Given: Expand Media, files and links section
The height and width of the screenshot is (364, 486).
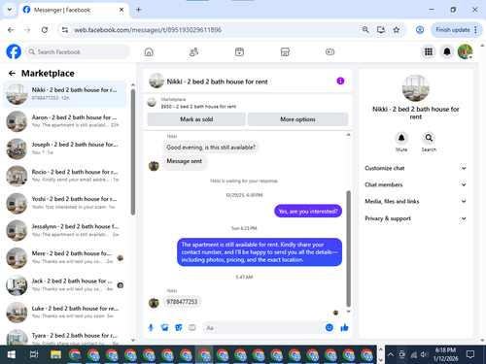Looking at the screenshot, I should [x=416, y=201].
